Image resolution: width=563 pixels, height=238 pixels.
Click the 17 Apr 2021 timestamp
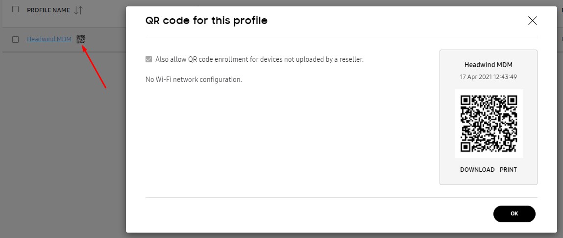pos(489,77)
